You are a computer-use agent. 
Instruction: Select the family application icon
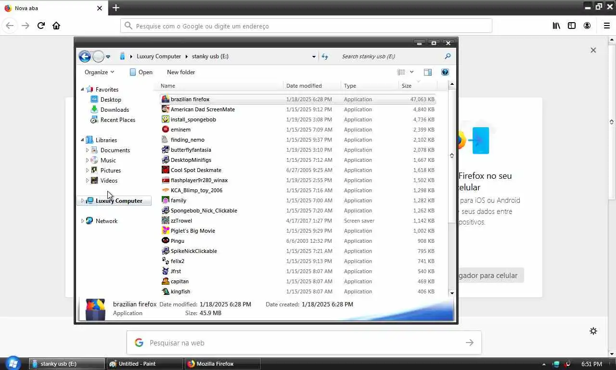click(x=166, y=200)
